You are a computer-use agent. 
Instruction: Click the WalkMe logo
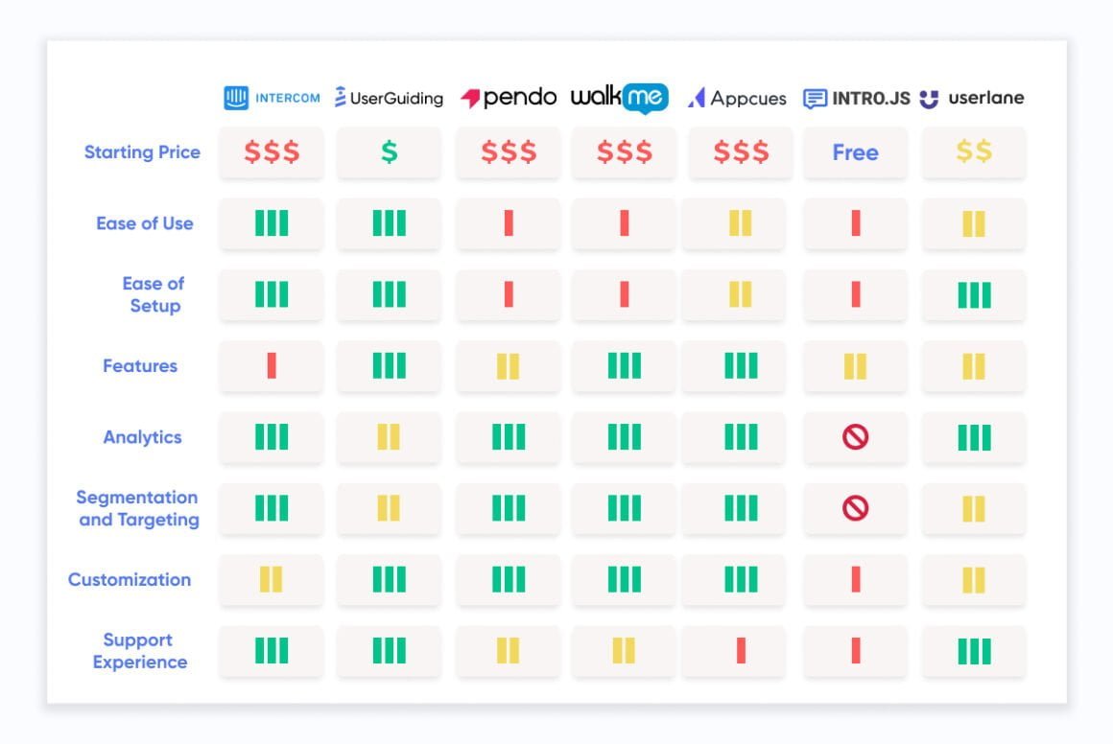(620, 98)
